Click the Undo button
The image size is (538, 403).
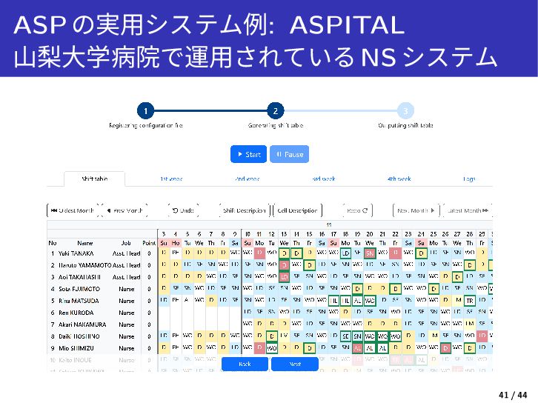(x=183, y=210)
